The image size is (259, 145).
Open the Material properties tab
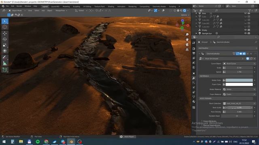tap(194, 101)
